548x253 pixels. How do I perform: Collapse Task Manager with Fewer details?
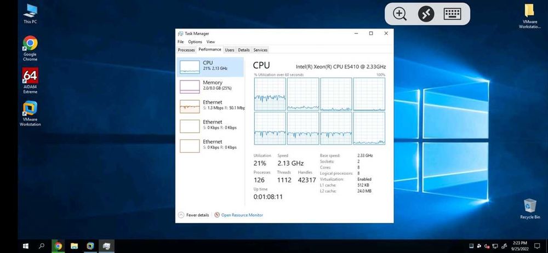click(193, 215)
